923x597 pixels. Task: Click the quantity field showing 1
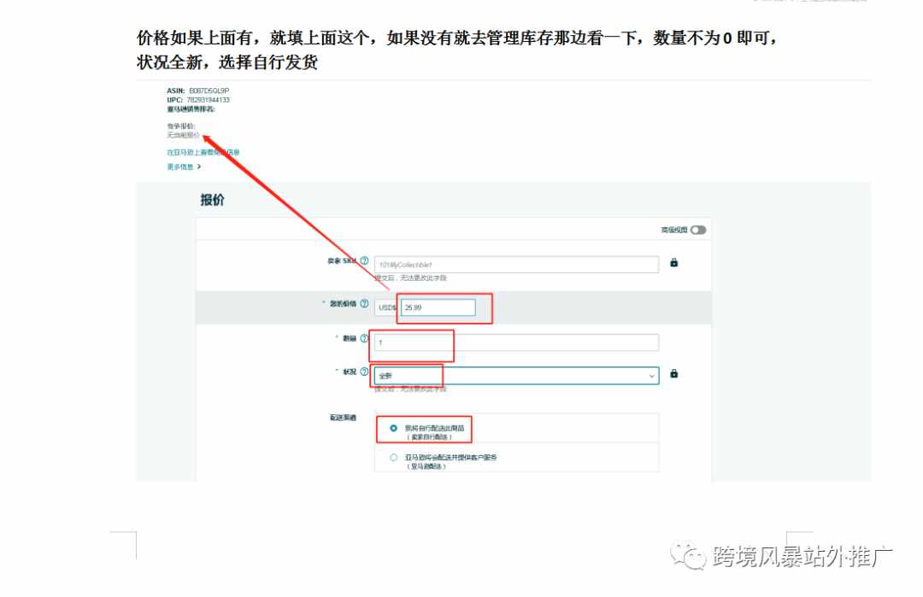(516, 342)
